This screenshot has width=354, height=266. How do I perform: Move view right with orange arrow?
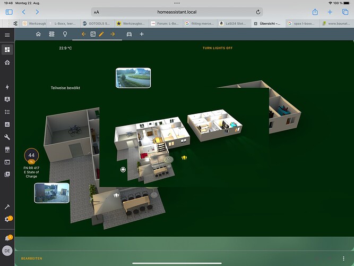(x=113, y=34)
